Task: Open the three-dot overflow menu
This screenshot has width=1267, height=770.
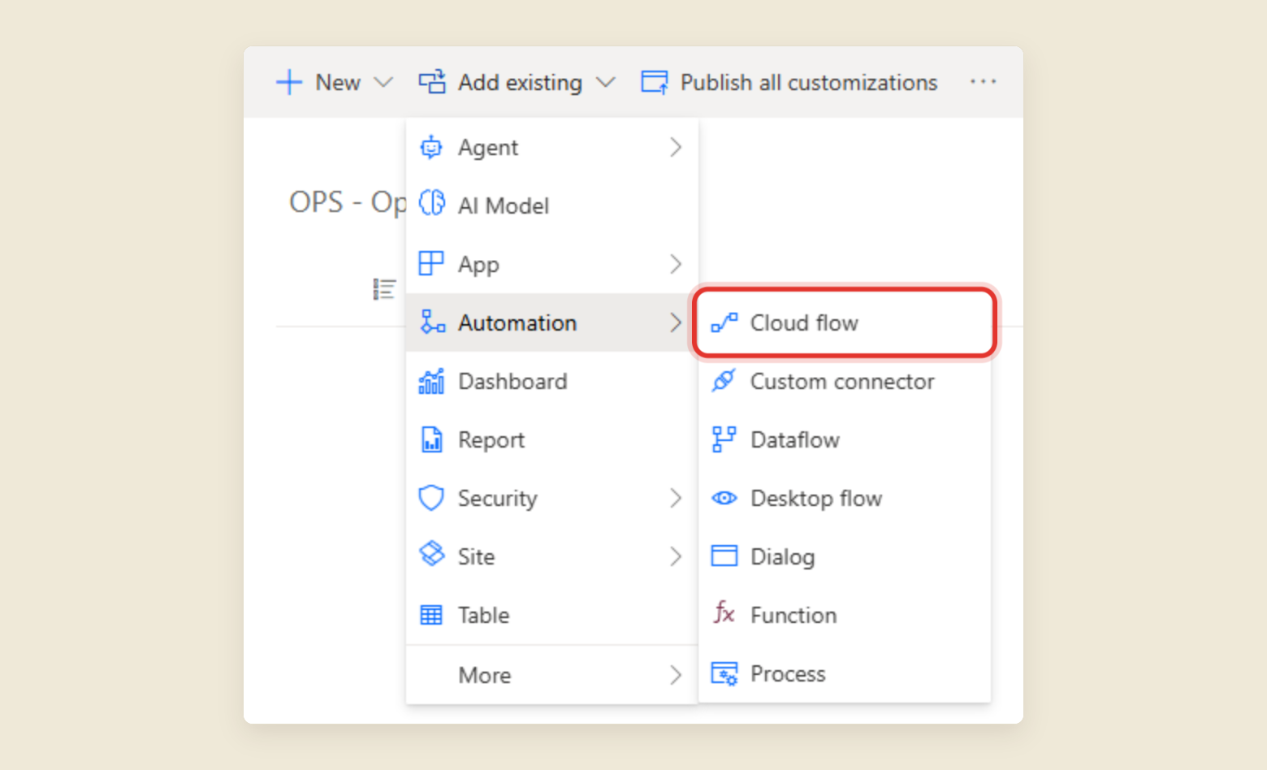Action: (x=983, y=81)
